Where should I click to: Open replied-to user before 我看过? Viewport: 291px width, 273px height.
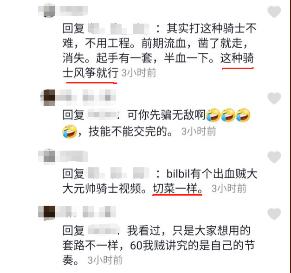[103, 230]
